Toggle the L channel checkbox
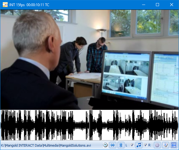Screen dimensions: 179x150 (x=132, y=145)
